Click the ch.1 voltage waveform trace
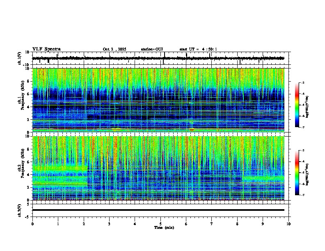 click(158, 58)
